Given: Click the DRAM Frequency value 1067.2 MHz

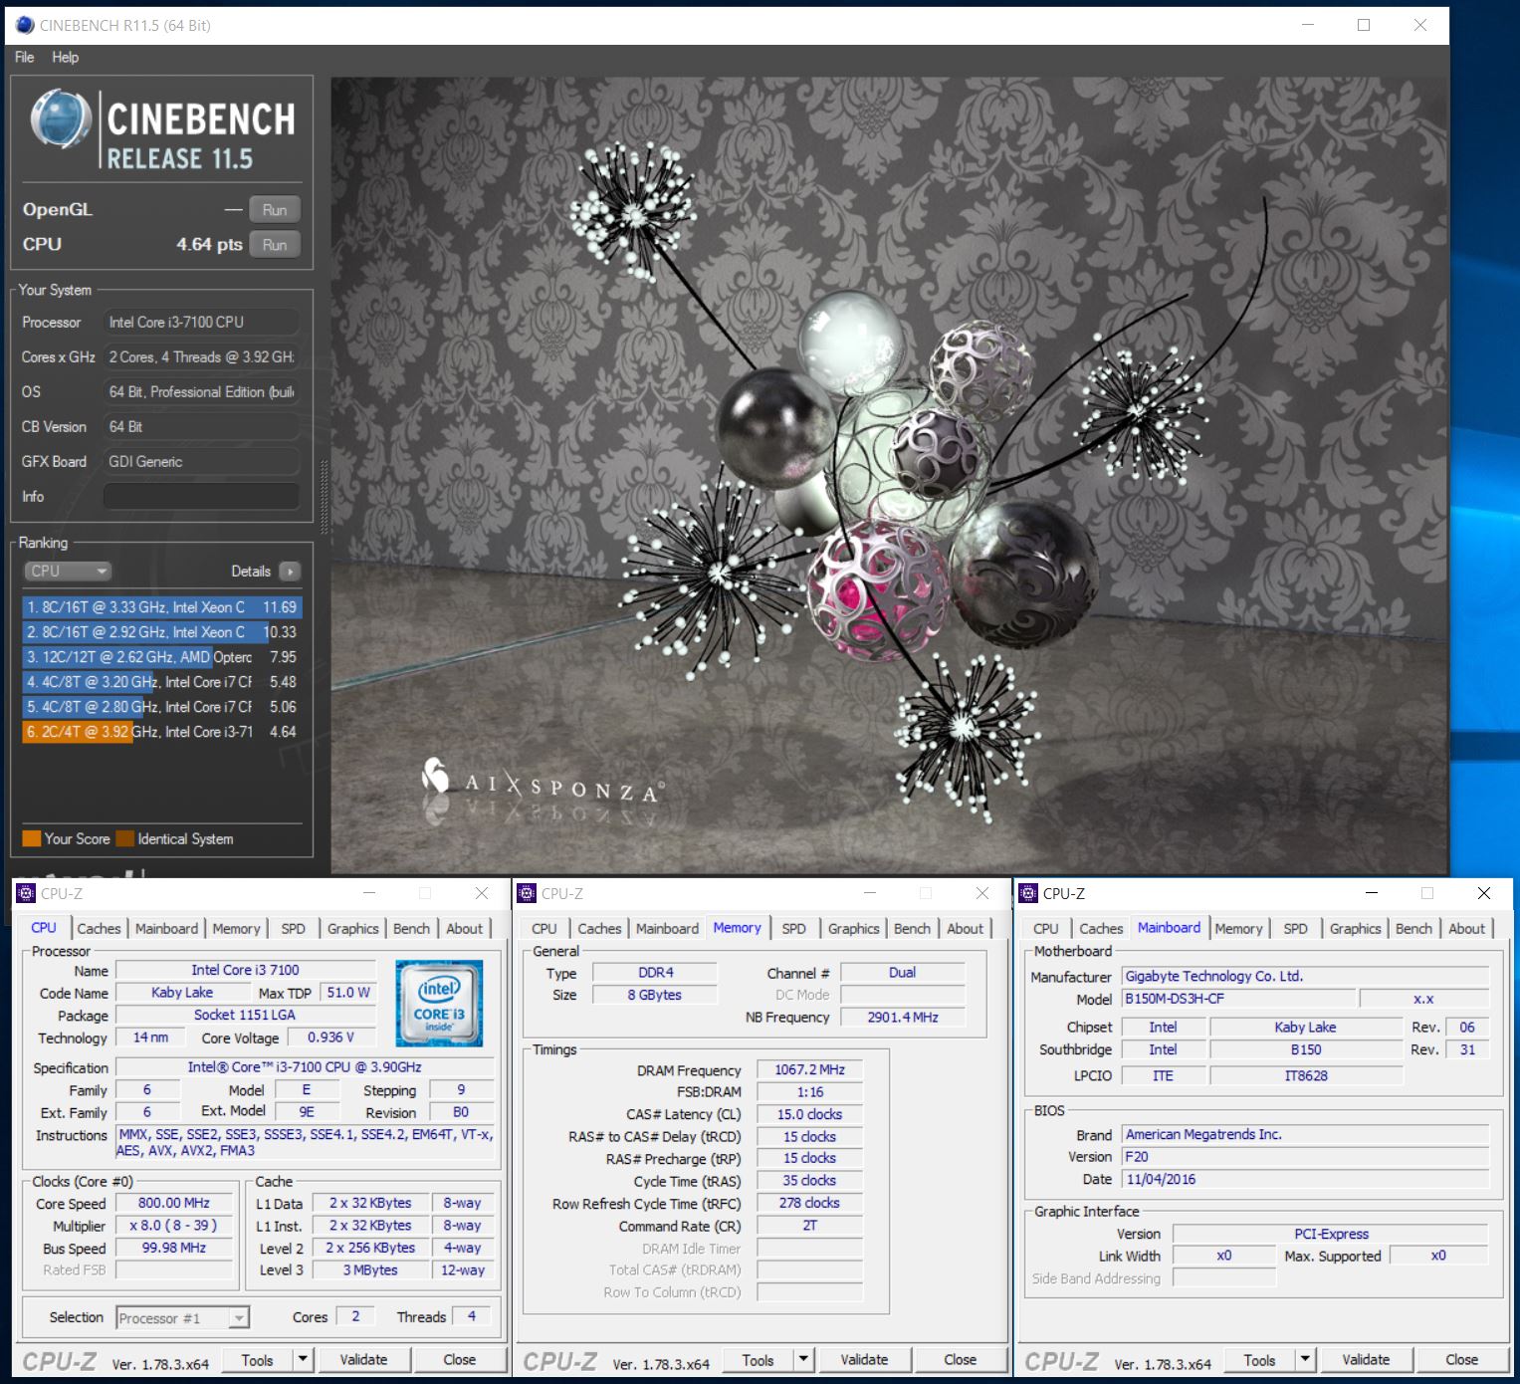Looking at the screenshot, I should 809,1070.
